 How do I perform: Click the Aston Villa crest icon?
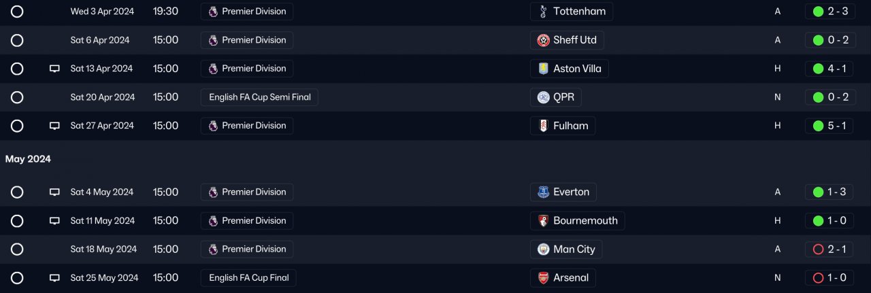(543, 69)
